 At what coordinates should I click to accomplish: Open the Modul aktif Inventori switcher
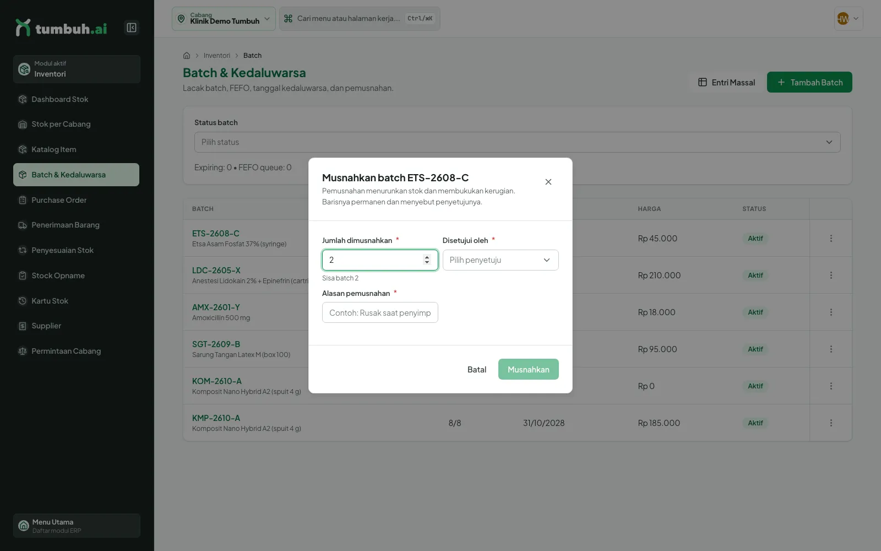click(x=77, y=69)
